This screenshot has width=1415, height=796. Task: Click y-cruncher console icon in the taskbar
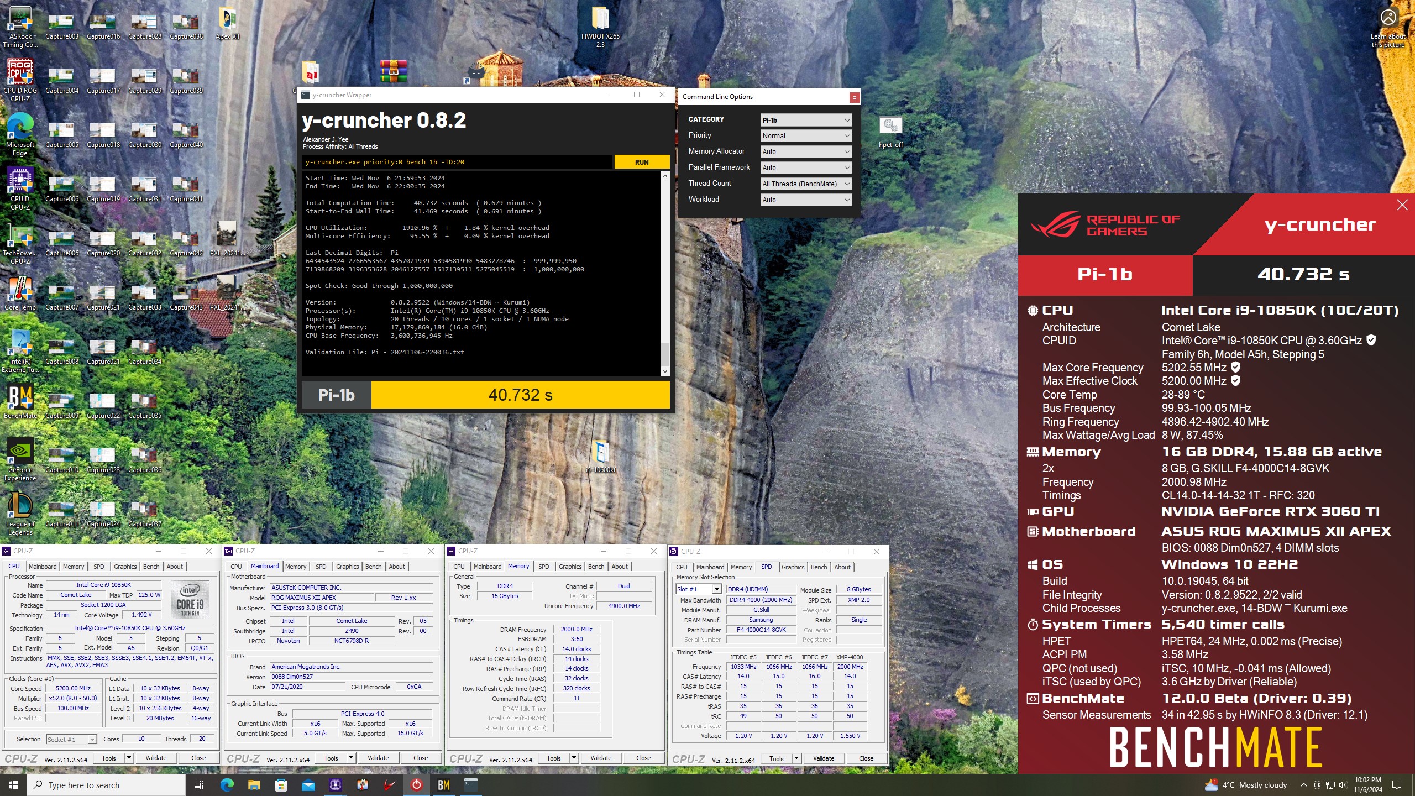click(471, 785)
